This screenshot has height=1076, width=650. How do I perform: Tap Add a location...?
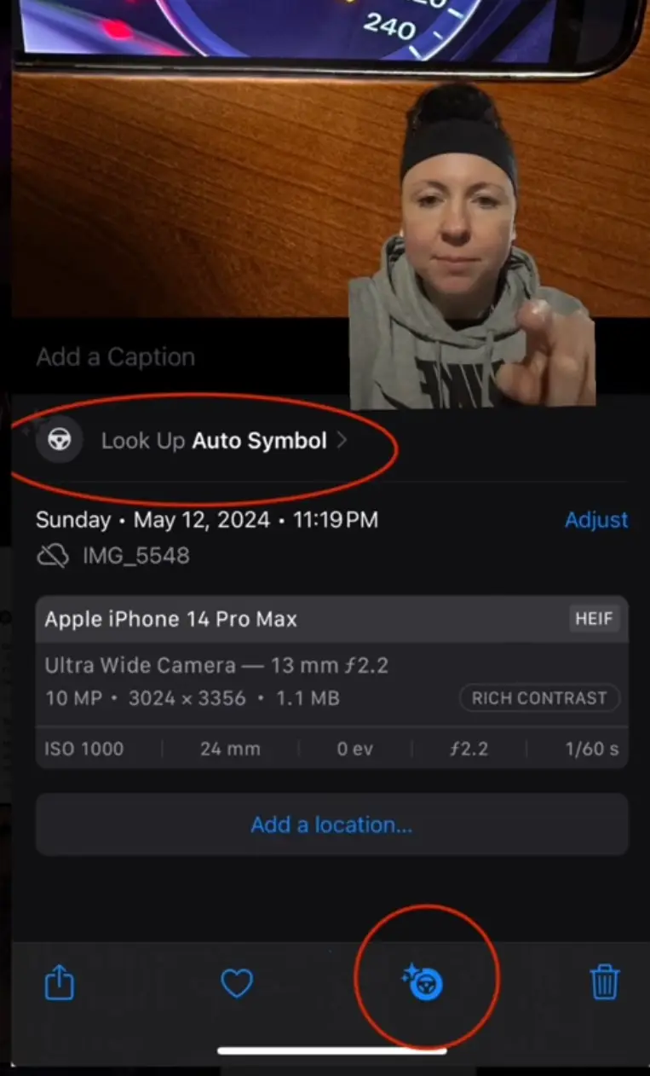point(331,824)
